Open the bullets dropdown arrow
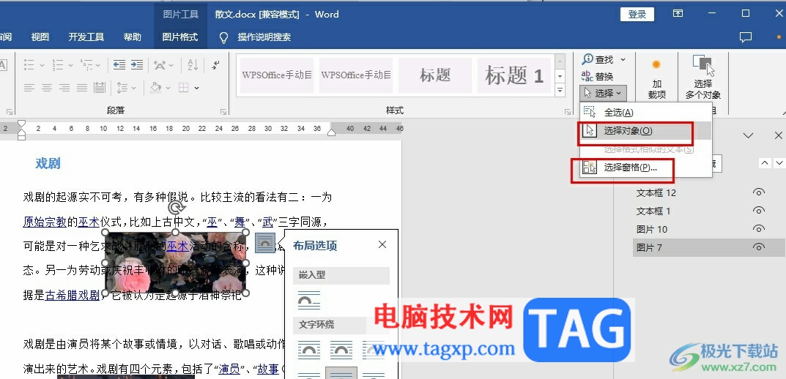Viewport: 786px width, 379px height. (42, 65)
